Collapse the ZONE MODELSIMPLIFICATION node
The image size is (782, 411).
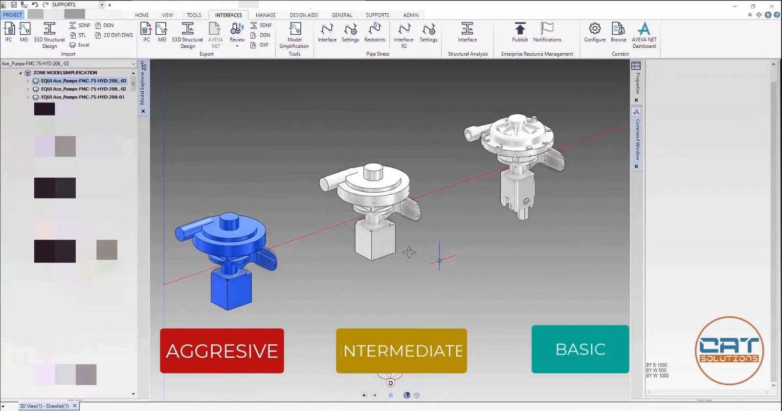21,73
